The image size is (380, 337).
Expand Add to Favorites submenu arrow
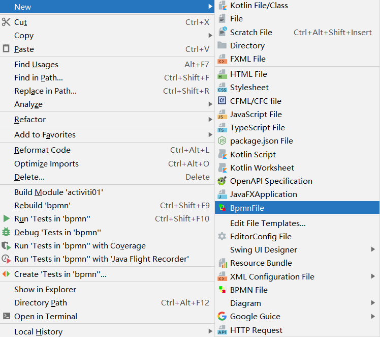[210, 134]
